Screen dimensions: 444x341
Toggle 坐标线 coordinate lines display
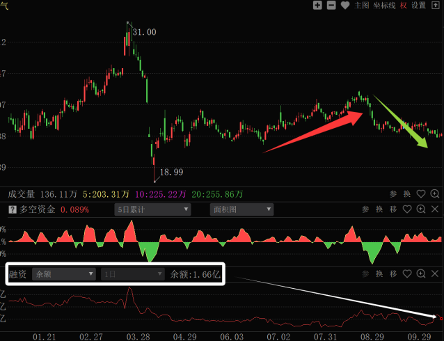pyautogui.click(x=382, y=6)
